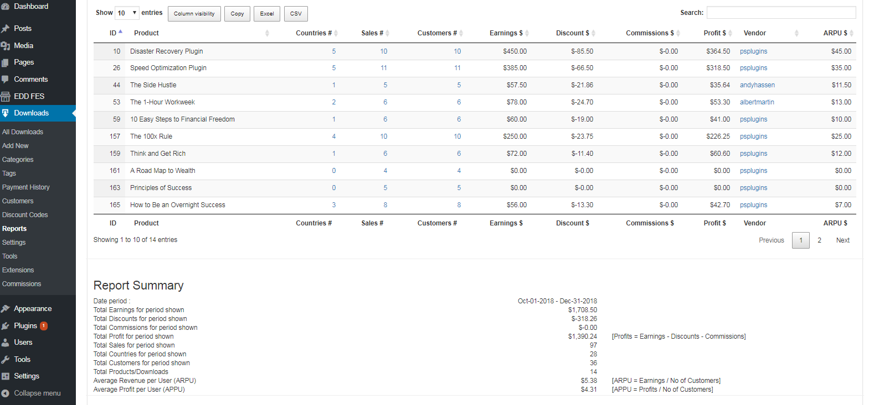This screenshot has width=869, height=405.
Task: Open the Show entries count dropdown
Action: 127,13
